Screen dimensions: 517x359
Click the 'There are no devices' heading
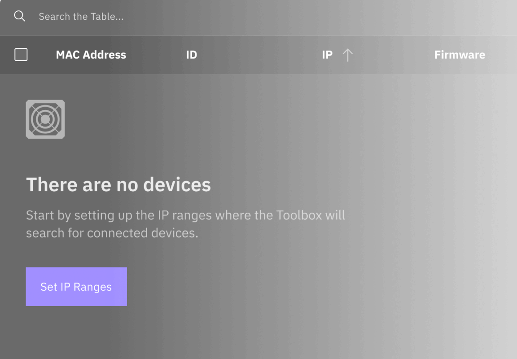pos(118,185)
